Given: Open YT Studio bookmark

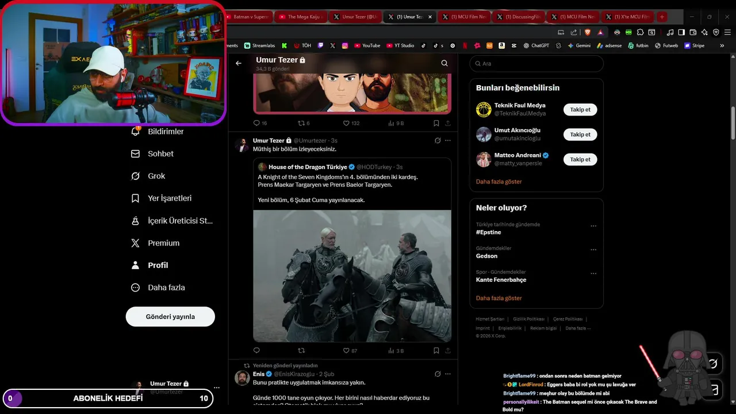Looking at the screenshot, I should point(400,45).
